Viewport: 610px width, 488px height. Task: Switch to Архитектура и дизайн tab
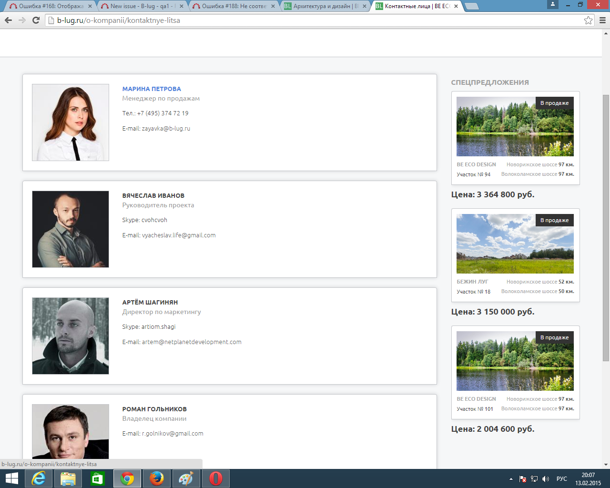point(324,6)
